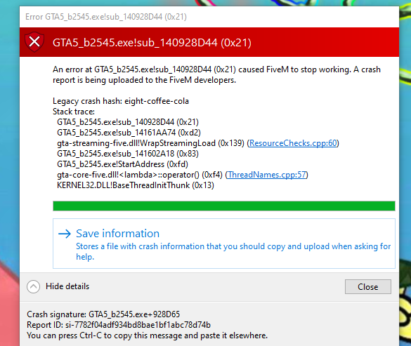Select the sub_14161AA74 stack trace entry

coord(129,133)
